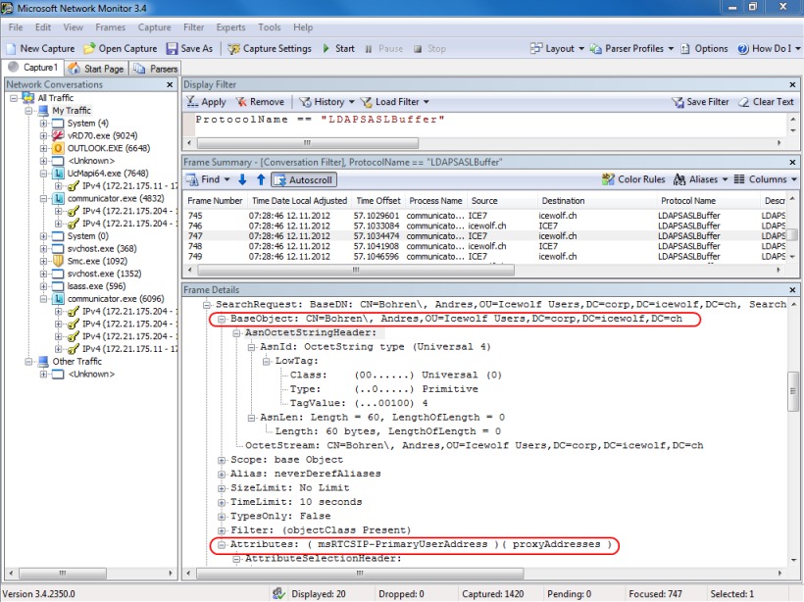The height and width of the screenshot is (602, 804).
Task: Switch to the Parsers tab
Action: click(155, 69)
